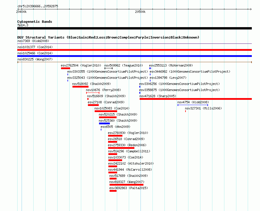Open the nsv830225 (Wong2007) variant label
Screen dimensions: 260x211
coord(35,59)
